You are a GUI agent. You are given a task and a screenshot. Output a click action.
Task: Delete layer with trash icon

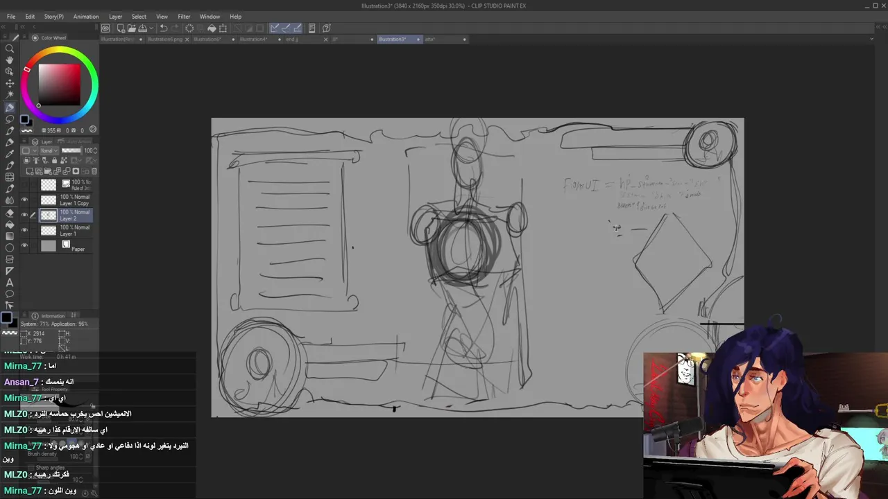click(x=94, y=171)
